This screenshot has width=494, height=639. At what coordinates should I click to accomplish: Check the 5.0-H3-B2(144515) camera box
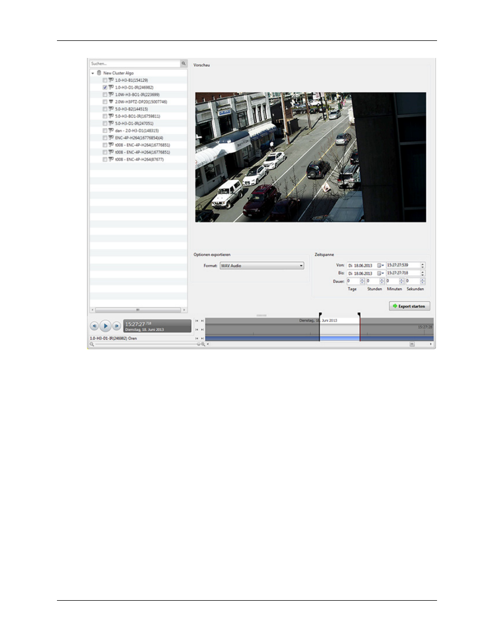[105, 109]
